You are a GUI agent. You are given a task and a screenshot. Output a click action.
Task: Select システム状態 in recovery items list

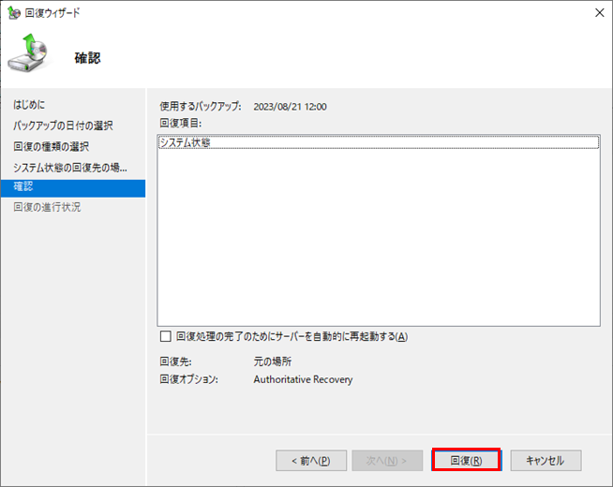tap(379, 142)
